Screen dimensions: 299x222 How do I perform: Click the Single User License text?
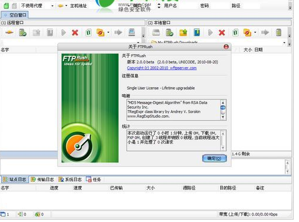tap(161, 88)
